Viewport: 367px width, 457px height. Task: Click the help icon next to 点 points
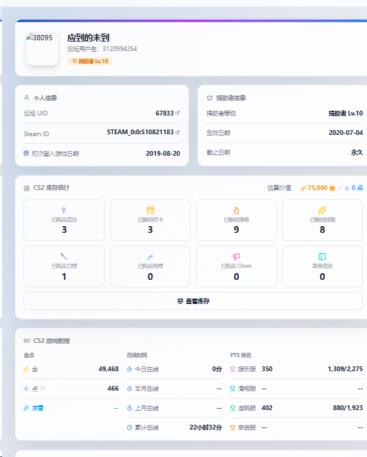coord(43,389)
